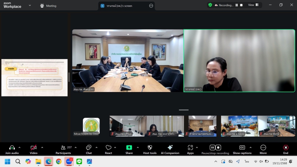
Task: Pause recording from the top recording indicator
Action: [x=236, y=5]
